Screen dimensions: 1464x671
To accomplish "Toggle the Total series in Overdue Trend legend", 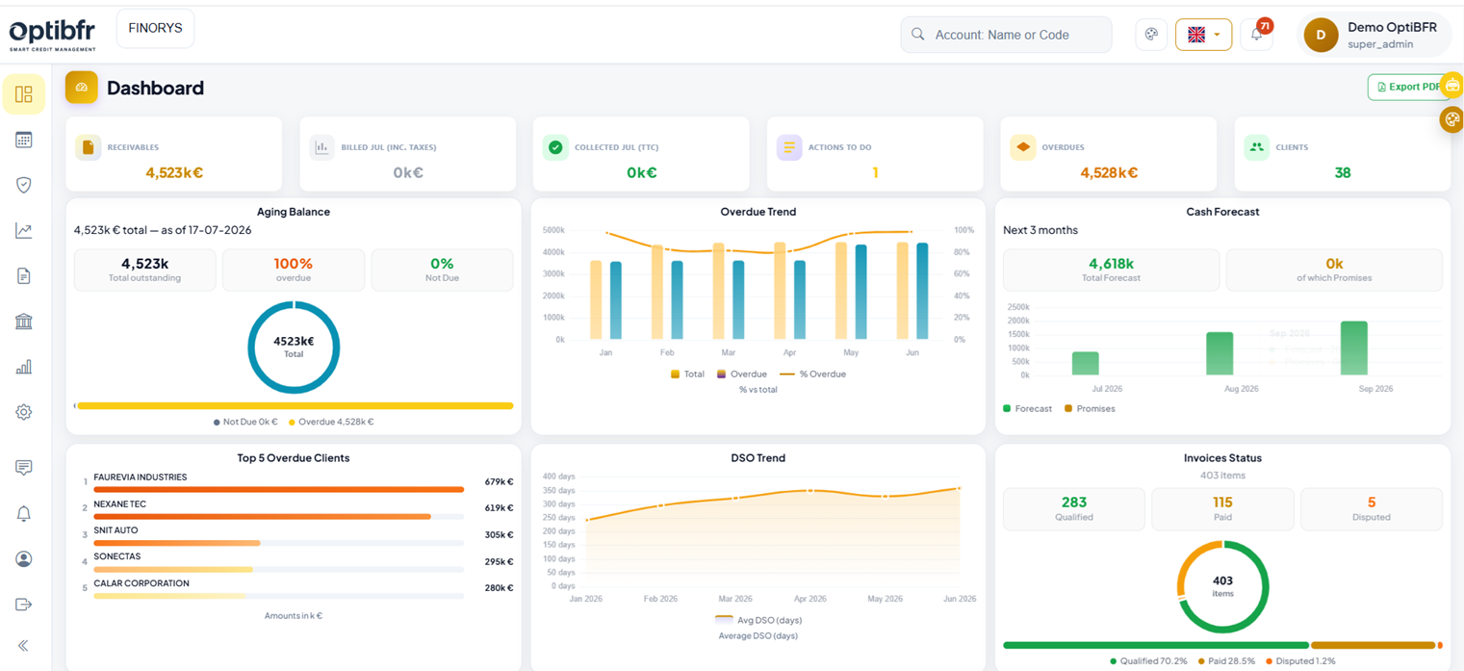I will tap(688, 374).
